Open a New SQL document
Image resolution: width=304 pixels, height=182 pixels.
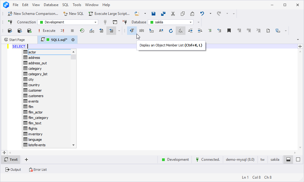(x=74, y=14)
